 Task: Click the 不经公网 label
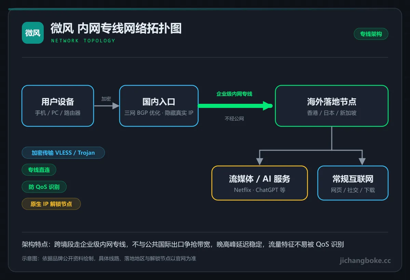point(234,118)
